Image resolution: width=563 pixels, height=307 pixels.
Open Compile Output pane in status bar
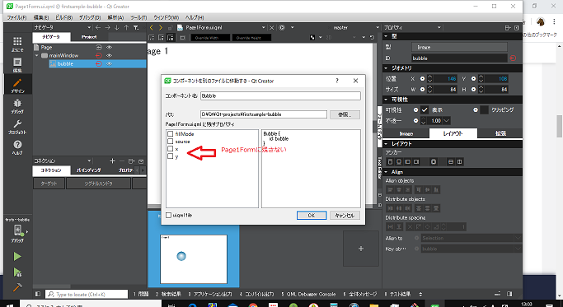[256, 294]
